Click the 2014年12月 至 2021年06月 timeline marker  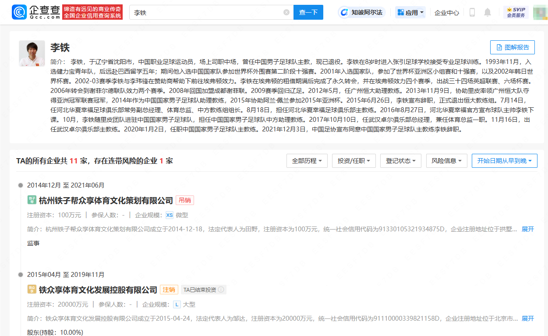pos(21,185)
